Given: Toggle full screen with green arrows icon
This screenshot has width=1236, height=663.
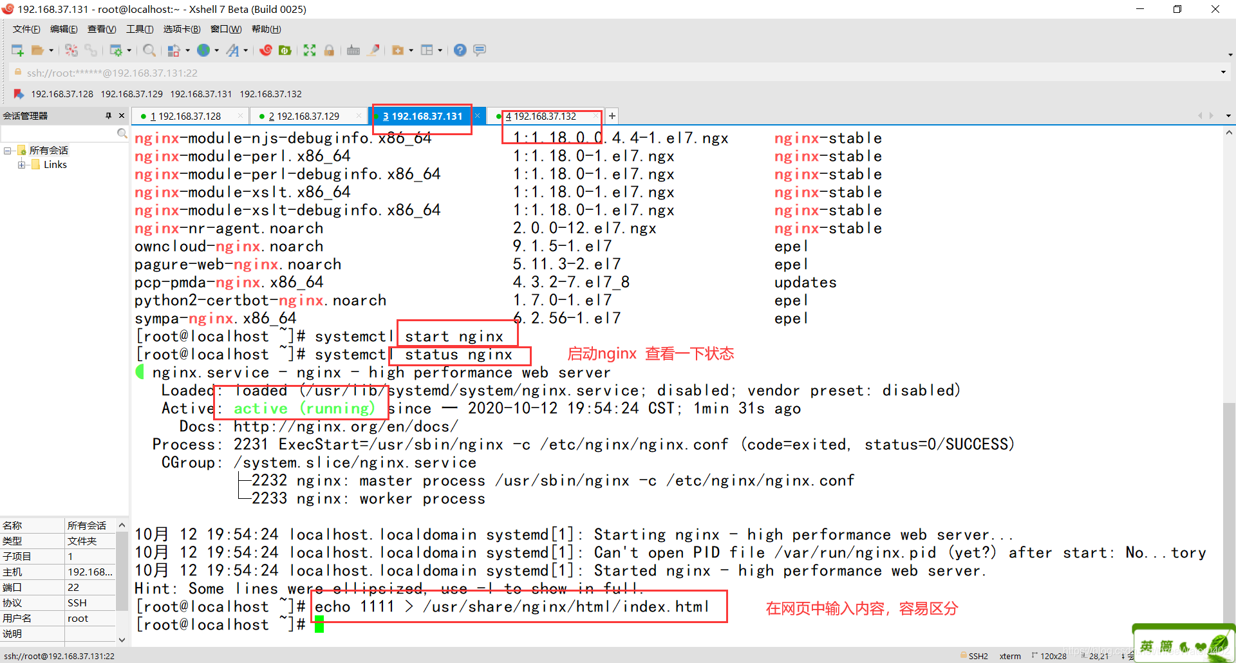Looking at the screenshot, I should click(310, 50).
